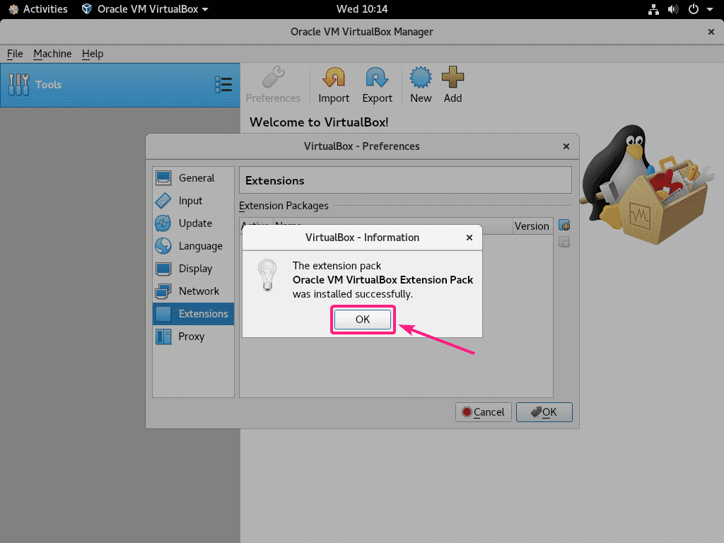Close the Oracle VM VirtualBox Manager window
The width and height of the screenshot is (724, 543).
[711, 32]
